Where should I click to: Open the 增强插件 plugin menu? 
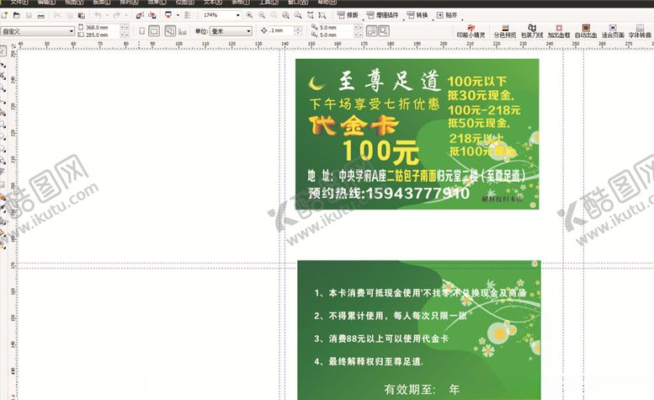point(382,15)
